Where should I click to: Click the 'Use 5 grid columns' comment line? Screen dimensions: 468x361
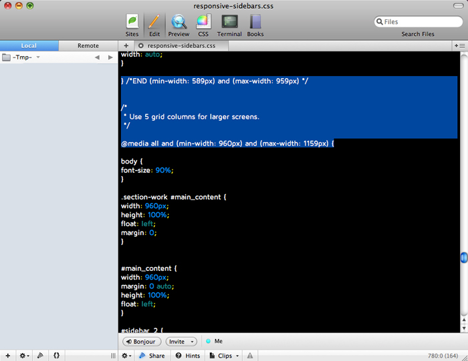coord(191,117)
